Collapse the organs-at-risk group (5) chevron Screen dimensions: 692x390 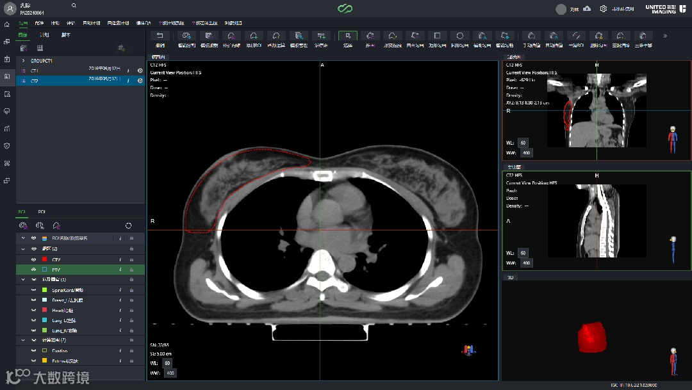point(24,279)
